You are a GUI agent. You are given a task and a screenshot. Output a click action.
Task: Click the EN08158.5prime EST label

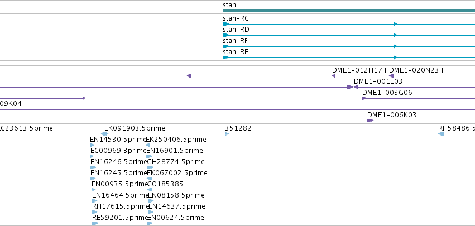[x=176, y=195]
